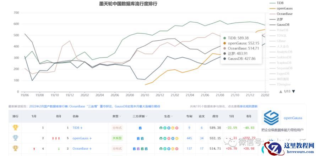316x156 pixels.
Task: Open the openGauss logo in sidebar ad
Action: tap(271, 118)
